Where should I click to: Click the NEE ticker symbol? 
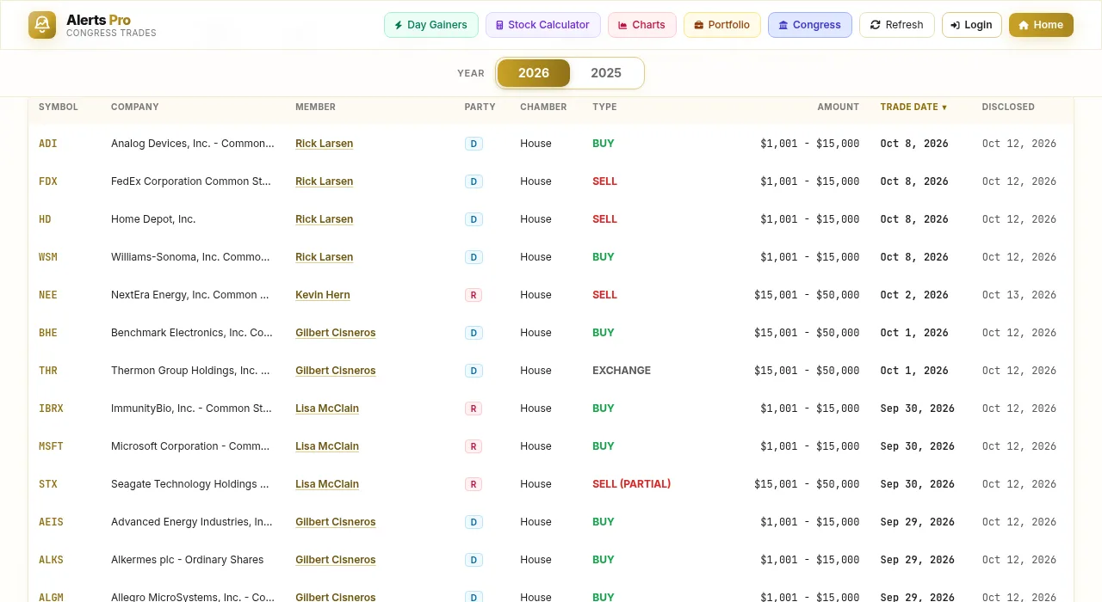click(48, 295)
